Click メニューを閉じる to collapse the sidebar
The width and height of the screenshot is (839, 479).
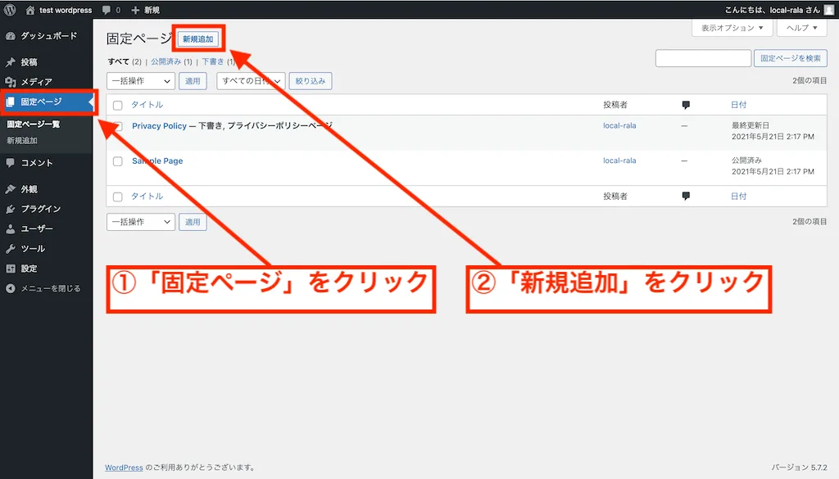pos(50,288)
